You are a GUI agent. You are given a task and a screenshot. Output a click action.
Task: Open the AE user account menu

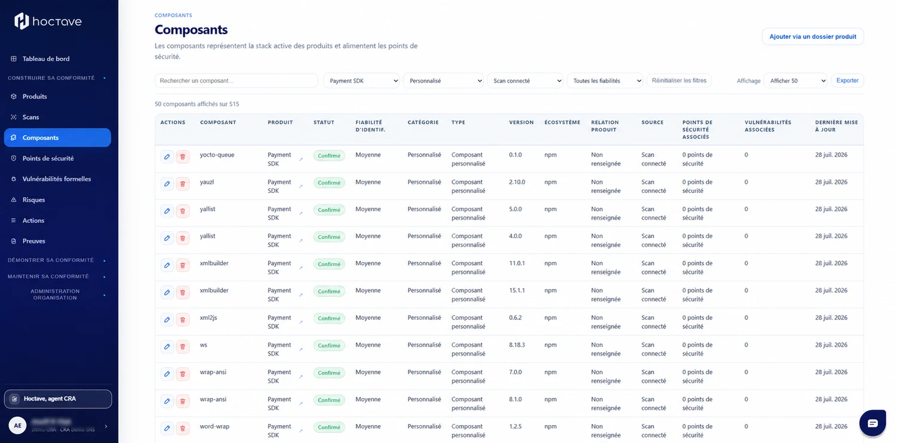click(58, 426)
